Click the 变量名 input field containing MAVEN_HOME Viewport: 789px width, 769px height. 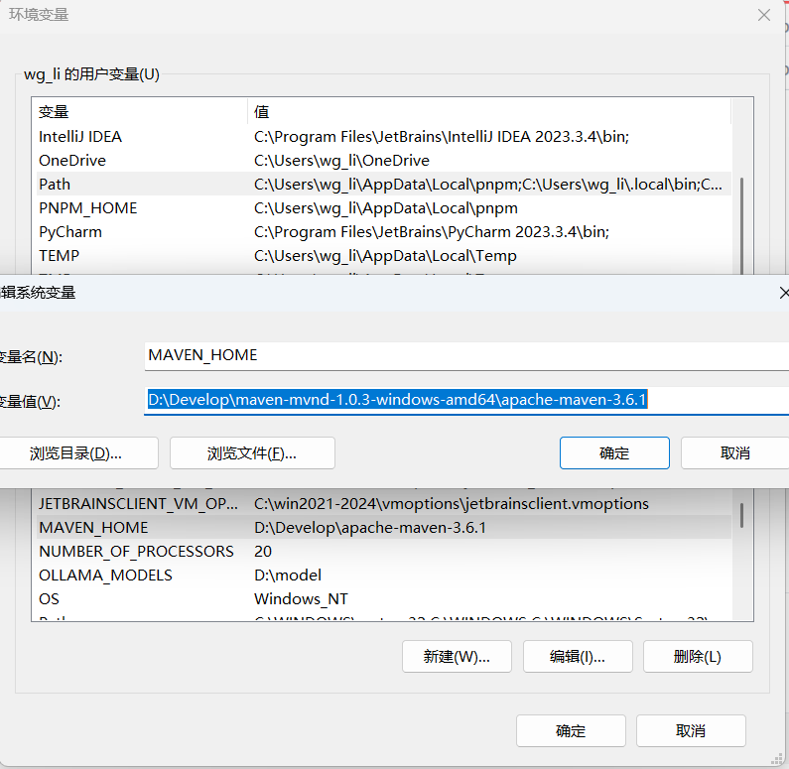point(466,355)
